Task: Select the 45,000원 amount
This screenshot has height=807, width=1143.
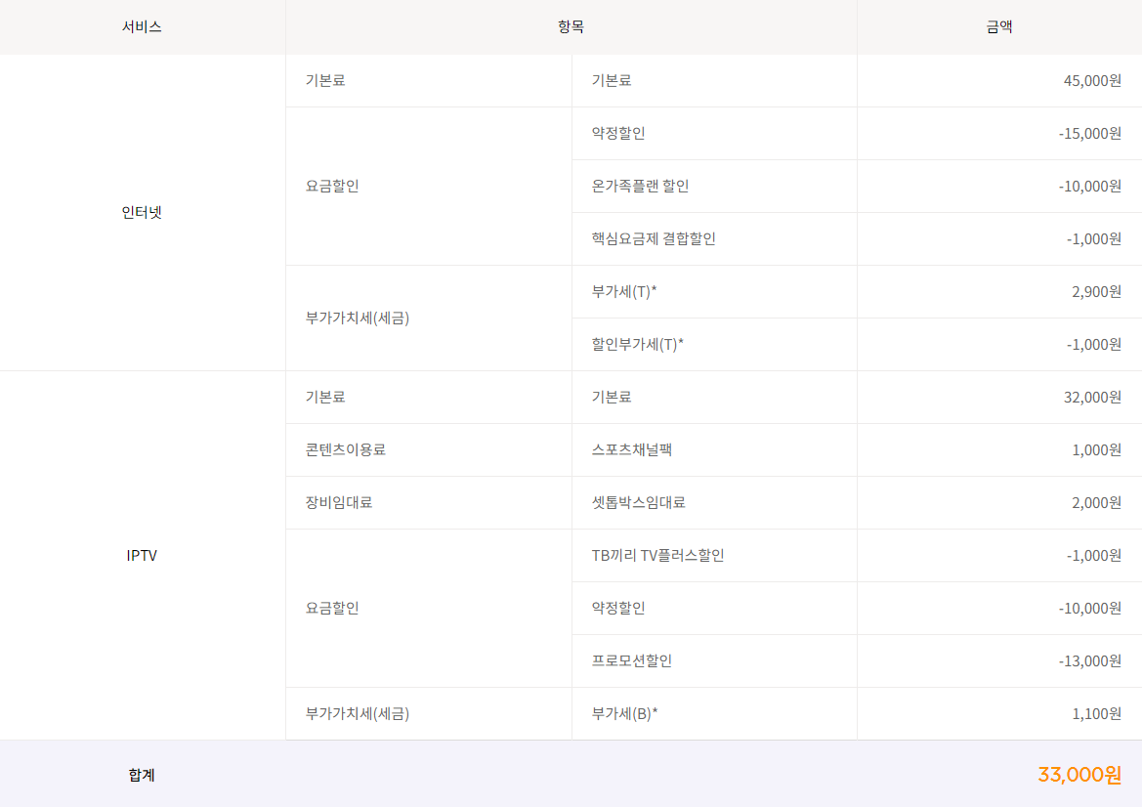Action: tap(1091, 80)
